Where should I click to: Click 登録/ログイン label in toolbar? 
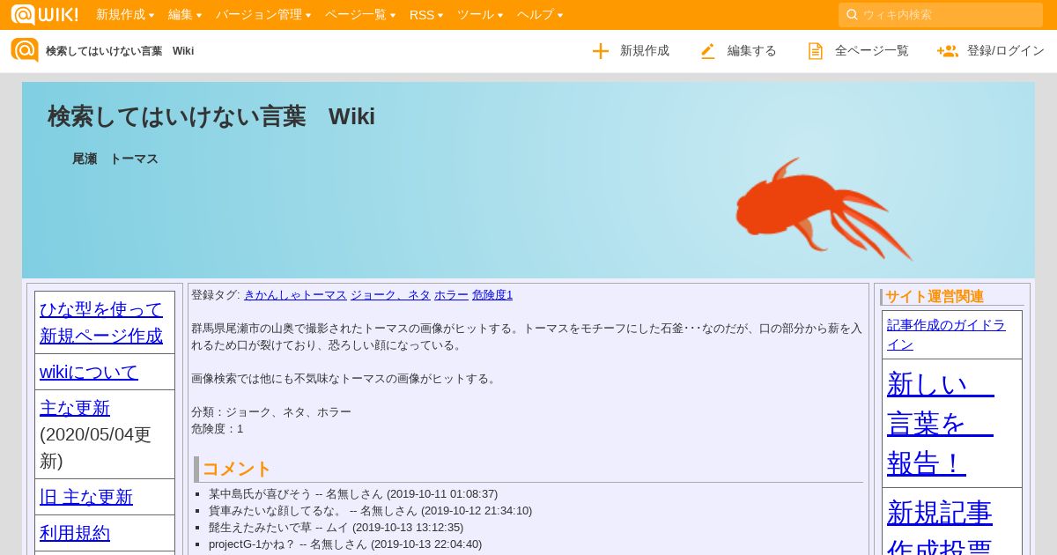point(1006,51)
